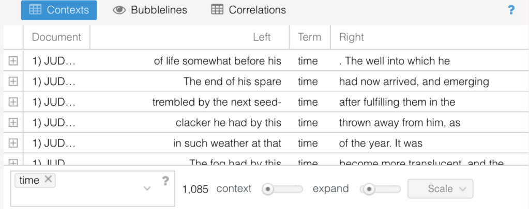Screen dimensions: 529x209
Task: Remove the 'time' search term tag
Action: (x=48, y=179)
